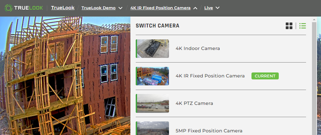
Task: Expand the TrueLook Demo dropdown chevron
Action: (x=120, y=8)
